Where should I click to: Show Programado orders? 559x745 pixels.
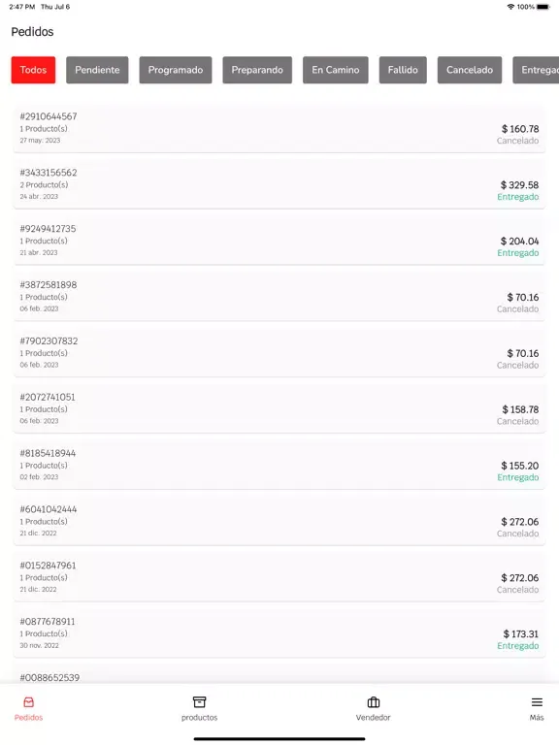176,70
